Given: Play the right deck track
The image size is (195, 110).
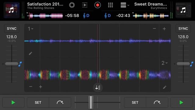Looking at the screenshot, I should click(x=182, y=103).
